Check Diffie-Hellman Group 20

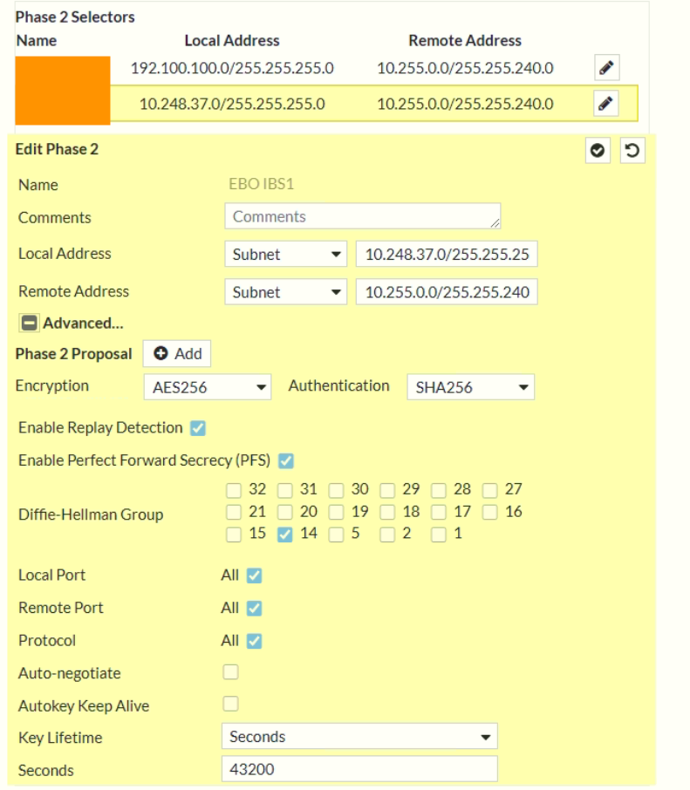click(285, 512)
